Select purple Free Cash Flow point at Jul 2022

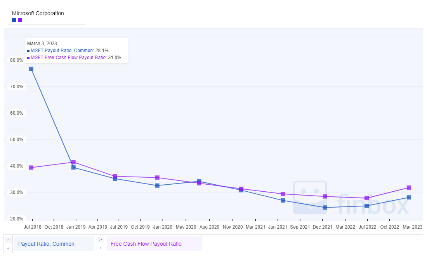click(366, 198)
